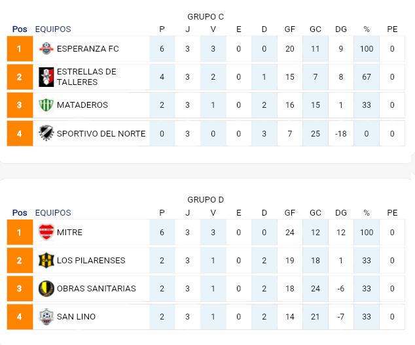The height and width of the screenshot is (345, 415).
Task: Open the SPORTIVO DEL NORTE team name
Action: coord(101,134)
